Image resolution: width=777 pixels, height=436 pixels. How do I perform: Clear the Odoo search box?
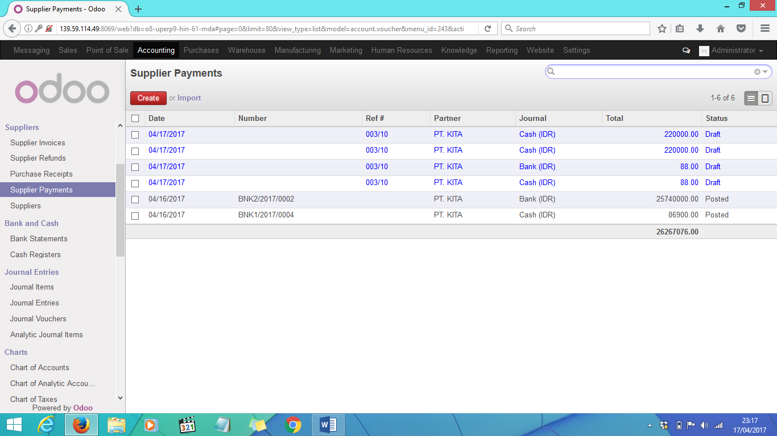coord(757,72)
